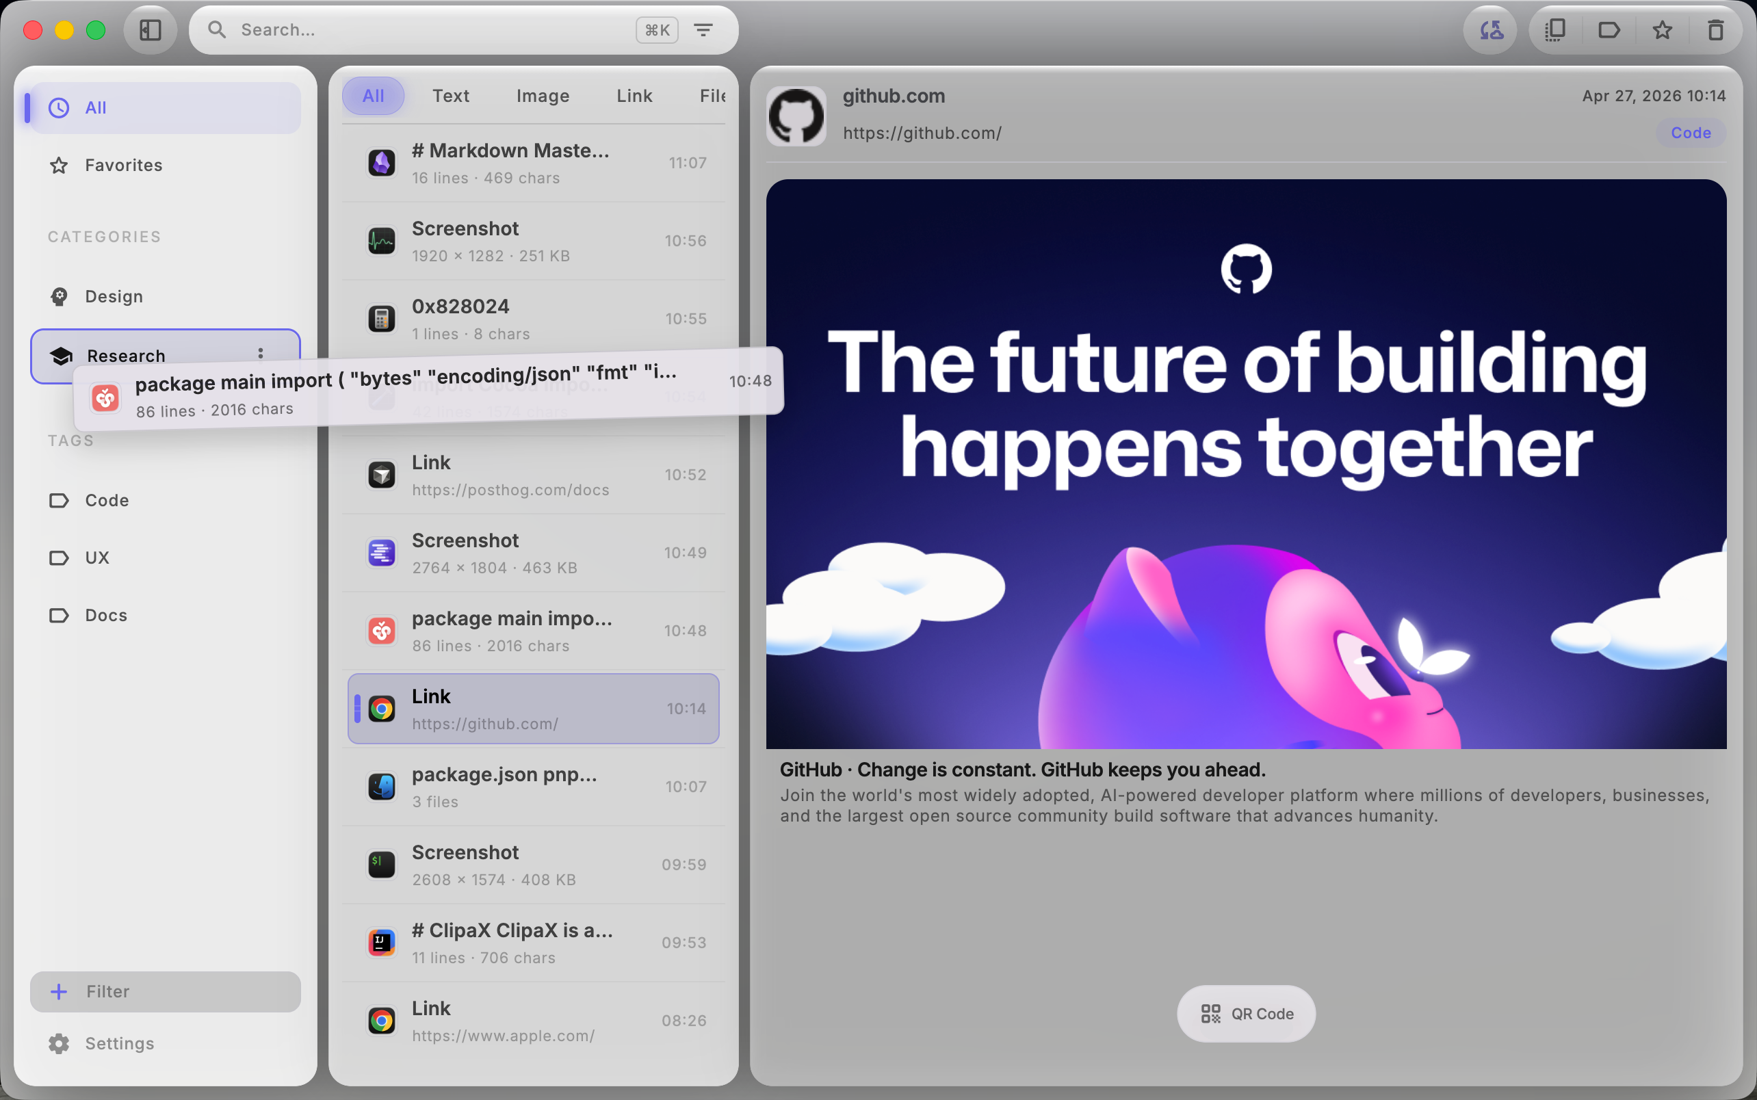Select the 0x828024 clip
The image size is (1757, 1100).
tap(533, 319)
